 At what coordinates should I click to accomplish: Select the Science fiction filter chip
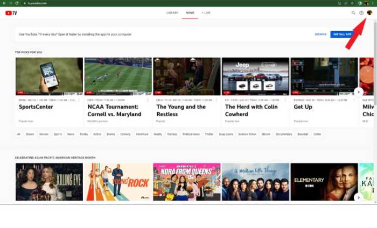[x=247, y=134]
